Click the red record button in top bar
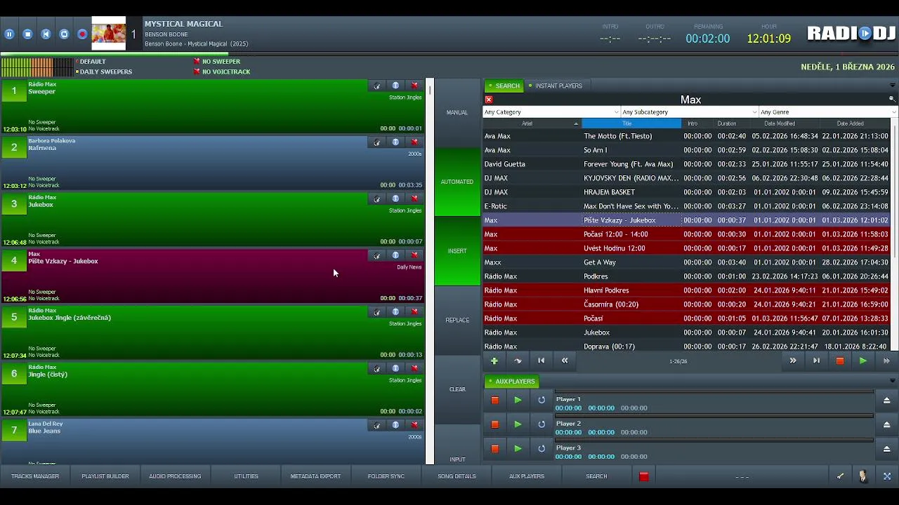This screenshot has width=899, height=505. pyautogui.click(x=82, y=34)
